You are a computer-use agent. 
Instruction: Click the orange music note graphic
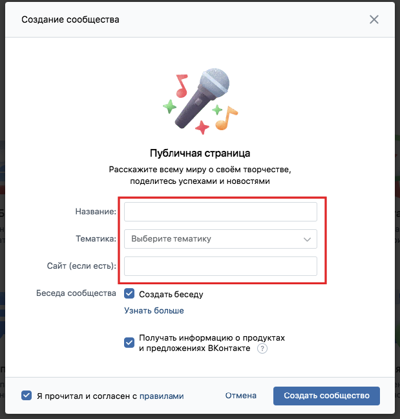pos(226,118)
